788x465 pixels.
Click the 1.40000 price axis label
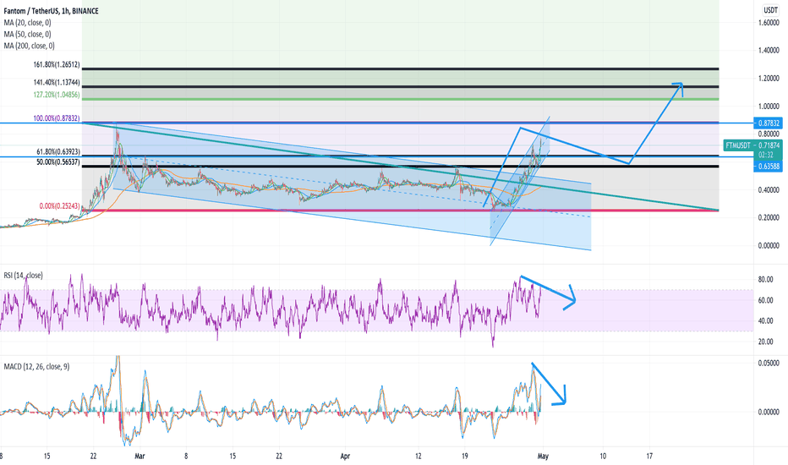tap(769, 51)
